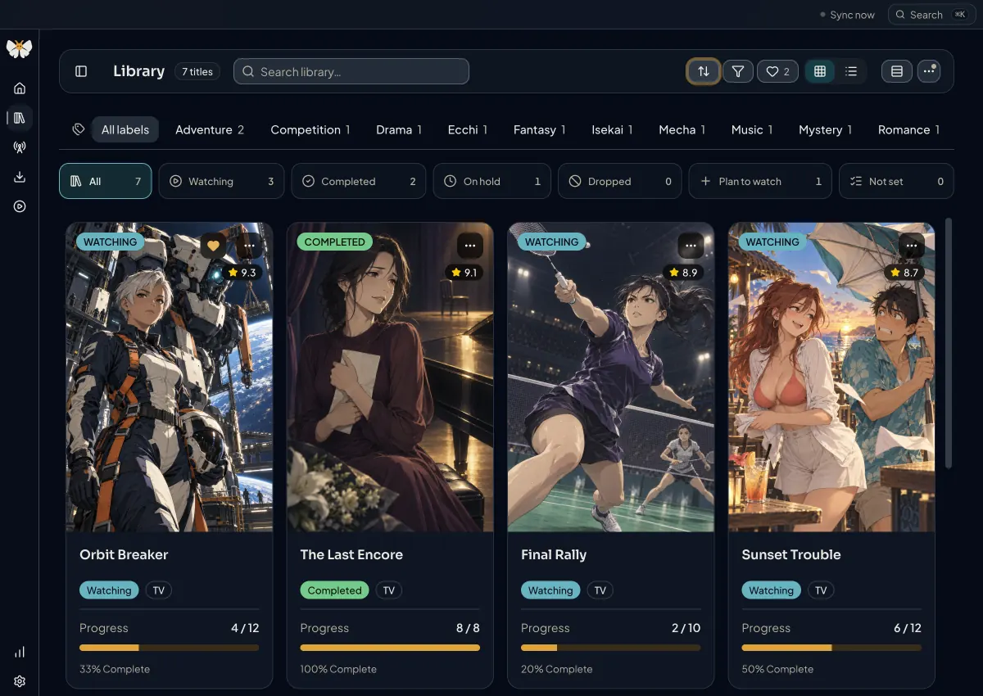Click Sync now in top bar
The image size is (983, 696).
(847, 15)
